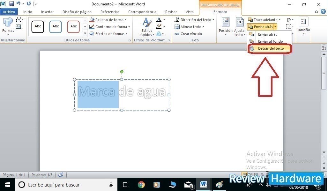
Task: Switch to the Revisar tab
Action: click(171, 12)
